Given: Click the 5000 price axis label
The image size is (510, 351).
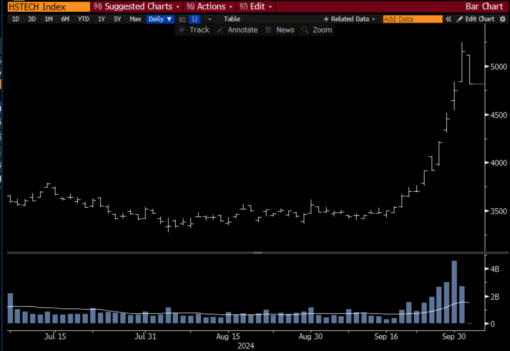Looking at the screenshot, I should click(x=499, y=67).
